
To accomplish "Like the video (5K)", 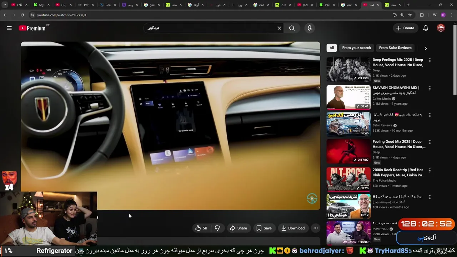I will coord(201,228).
